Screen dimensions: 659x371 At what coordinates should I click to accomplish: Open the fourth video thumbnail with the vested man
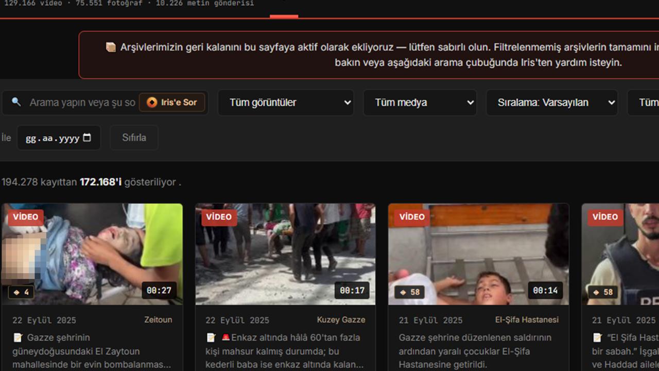tap(620, 254)
